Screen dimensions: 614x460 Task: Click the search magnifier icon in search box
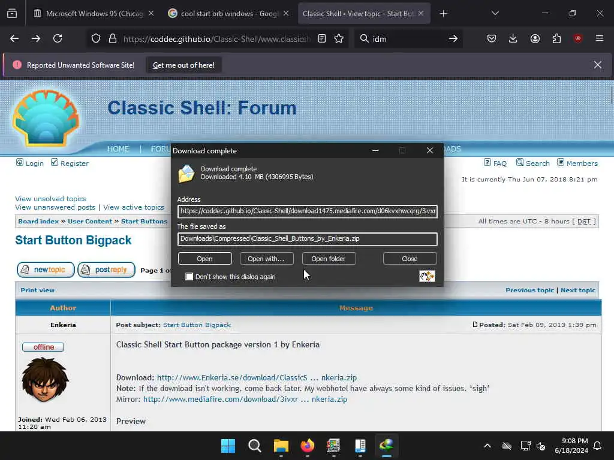tap(364, 39)
